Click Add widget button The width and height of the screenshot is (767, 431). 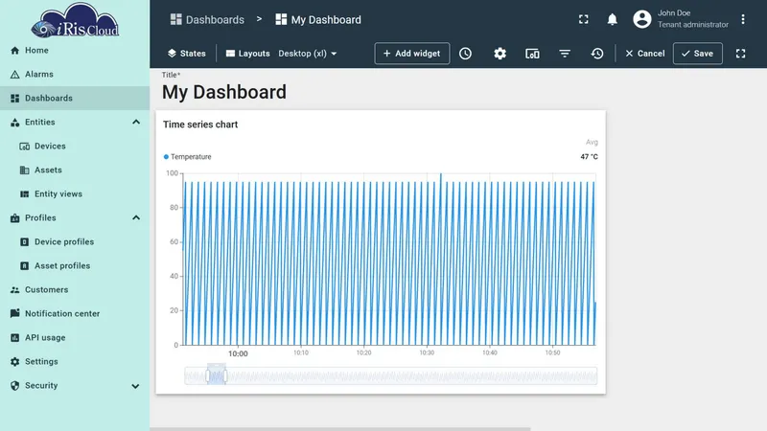click(412, 54)
